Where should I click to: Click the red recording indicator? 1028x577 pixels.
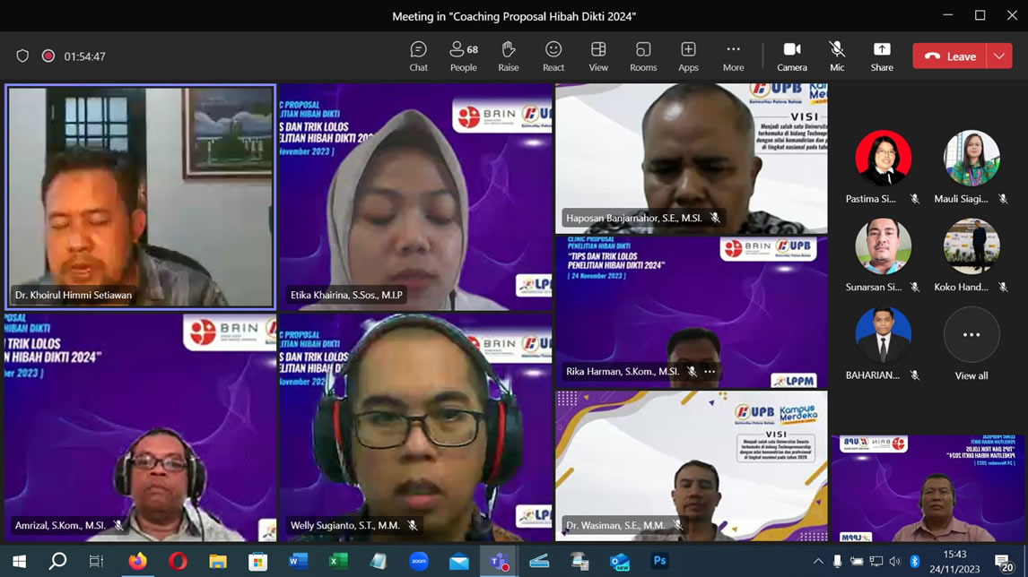tap(48, 56)
